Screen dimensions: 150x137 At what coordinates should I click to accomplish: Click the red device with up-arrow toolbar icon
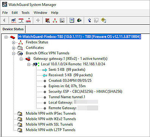point(28,20)
